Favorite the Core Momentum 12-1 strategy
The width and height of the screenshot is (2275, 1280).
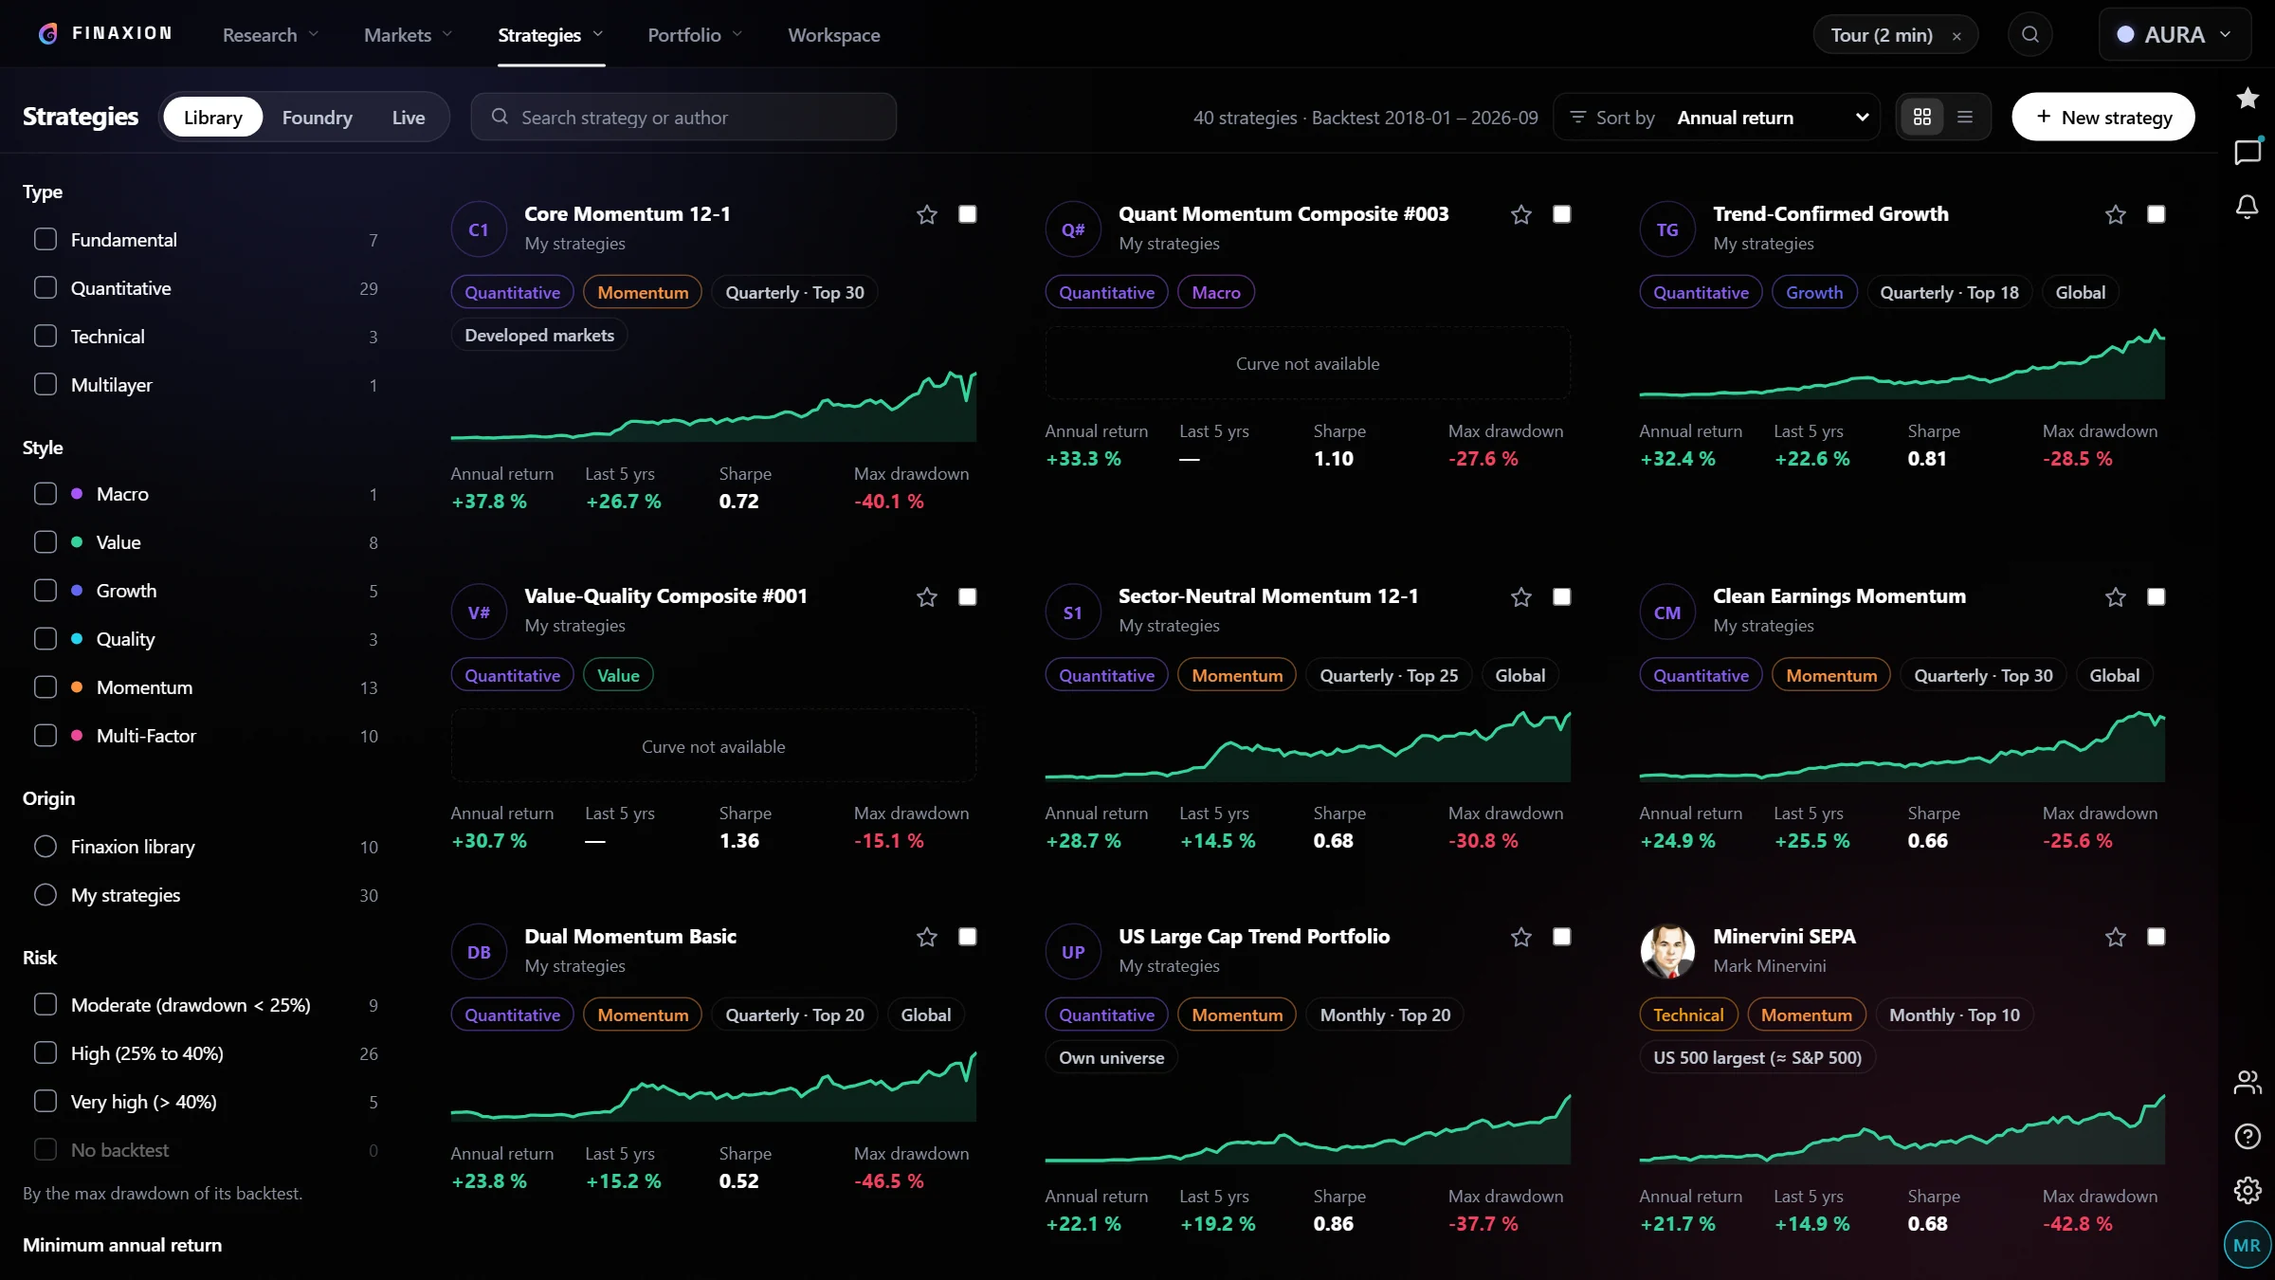(x=927, y=214)
